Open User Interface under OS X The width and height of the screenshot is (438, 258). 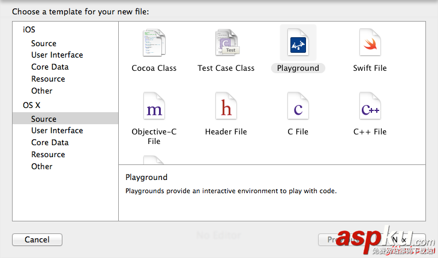pyautogui.click(x=57, y=130)
